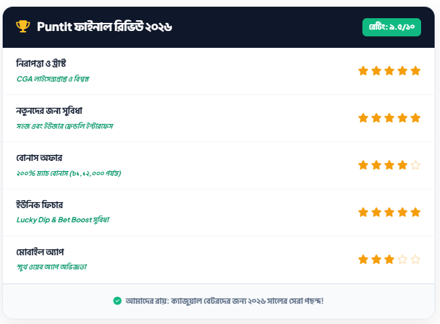440x324 pixels.
Task: Click the নতুনদের জন্য সুবিধা title
Action: 49,110
